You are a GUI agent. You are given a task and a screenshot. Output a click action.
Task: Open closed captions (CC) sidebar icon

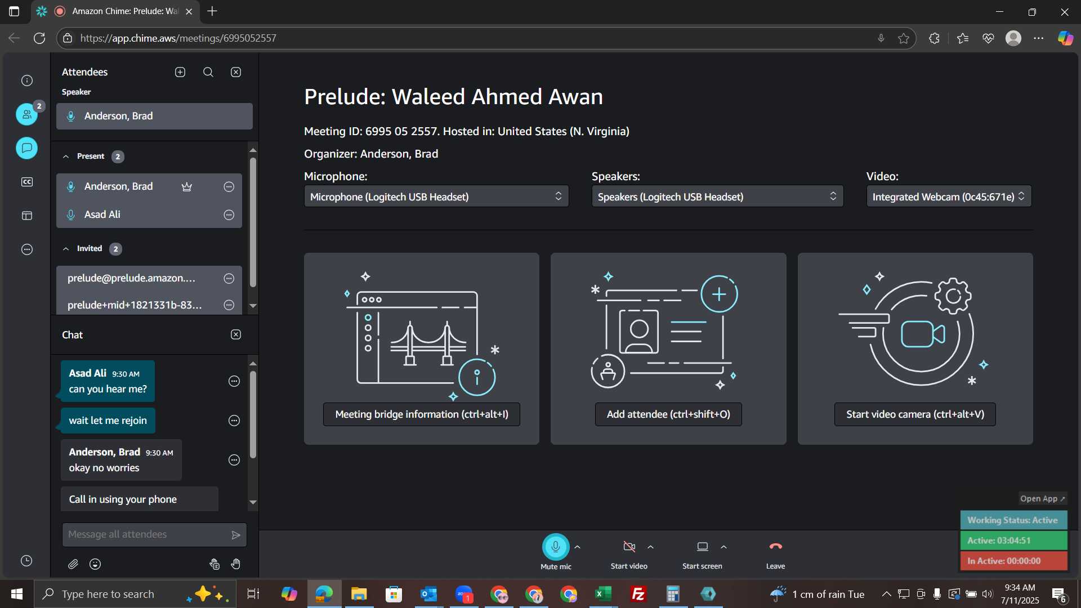point(27,182)
